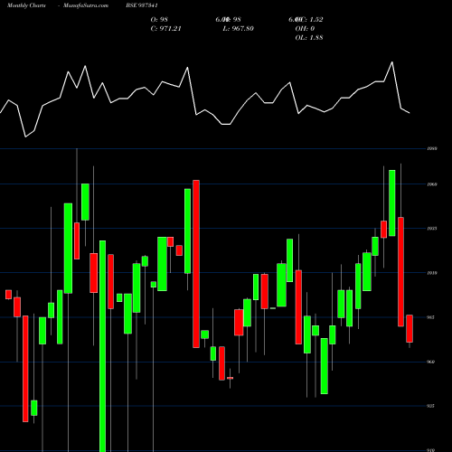
Task: Click the tallest green candle reaching chart bottom
Action: (102, 346)
